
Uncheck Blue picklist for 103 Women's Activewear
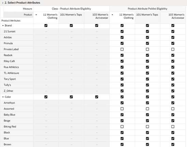tap(173, 138)
